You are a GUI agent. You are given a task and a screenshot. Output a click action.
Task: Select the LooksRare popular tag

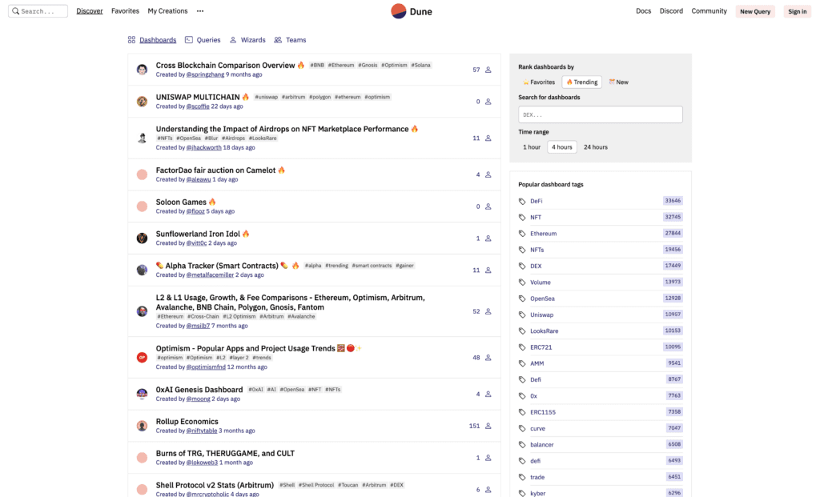[544, 331]
